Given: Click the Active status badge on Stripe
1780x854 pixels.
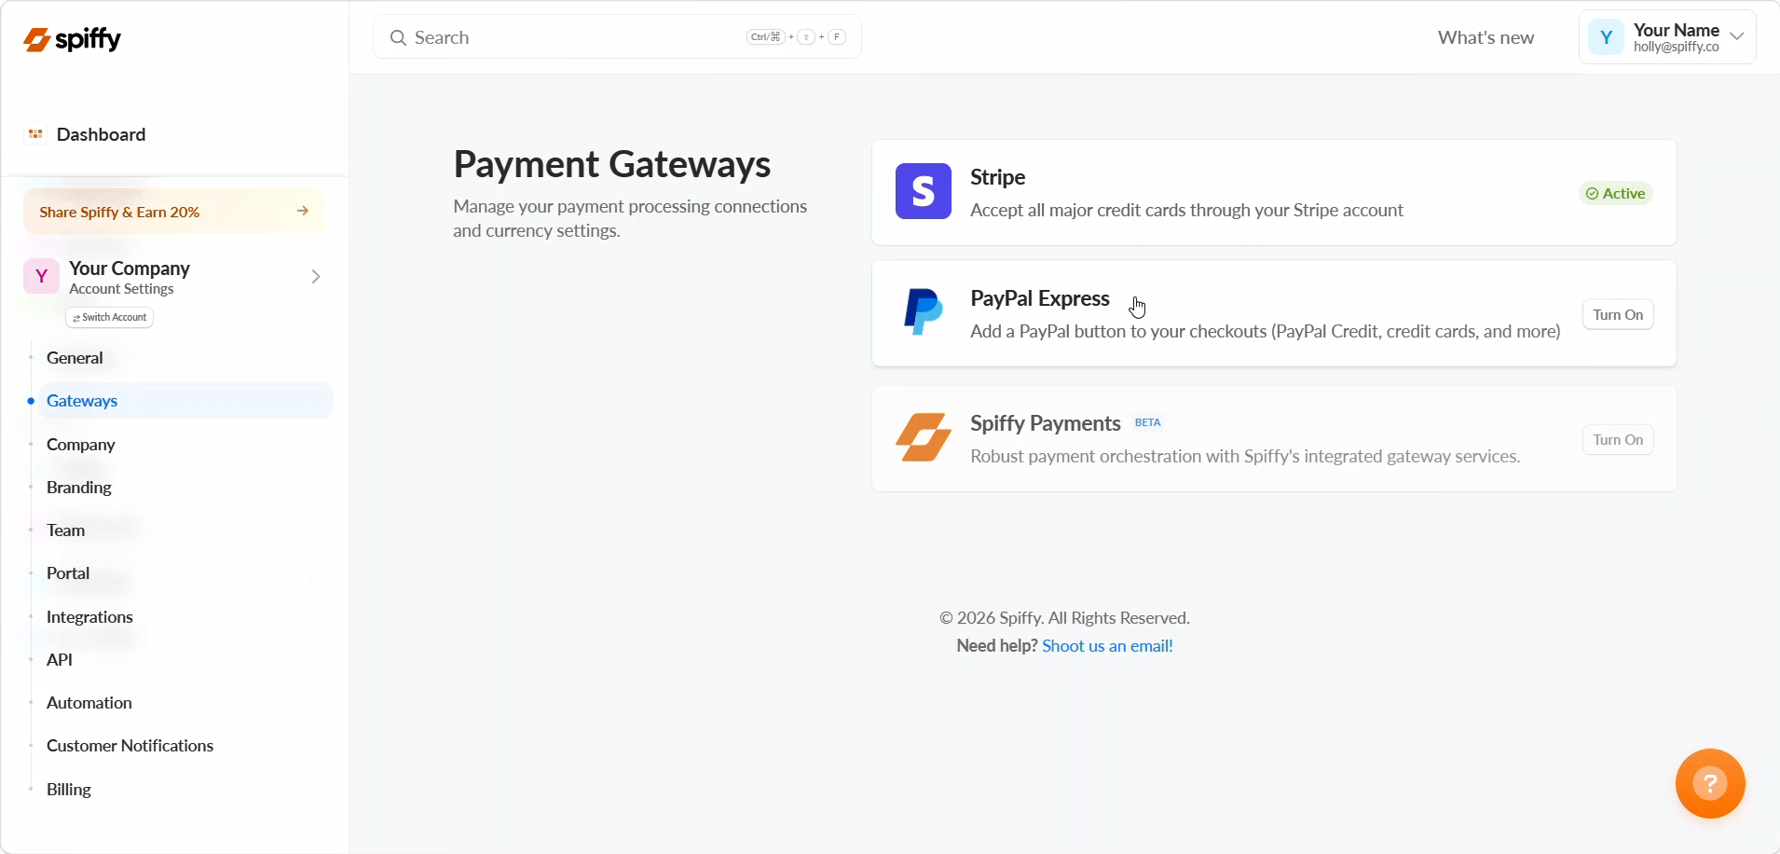Looking at the screenshot, I should pyautogui.click(x=1616, y=193).
